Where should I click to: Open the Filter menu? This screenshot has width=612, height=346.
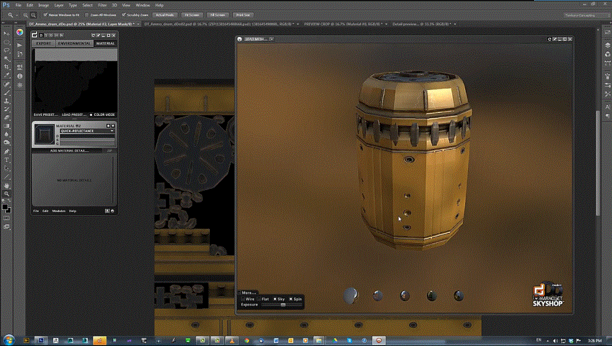tap(103, 5)
